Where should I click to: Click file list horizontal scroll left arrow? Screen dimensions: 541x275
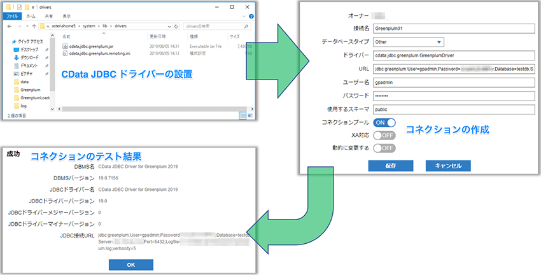59,109
